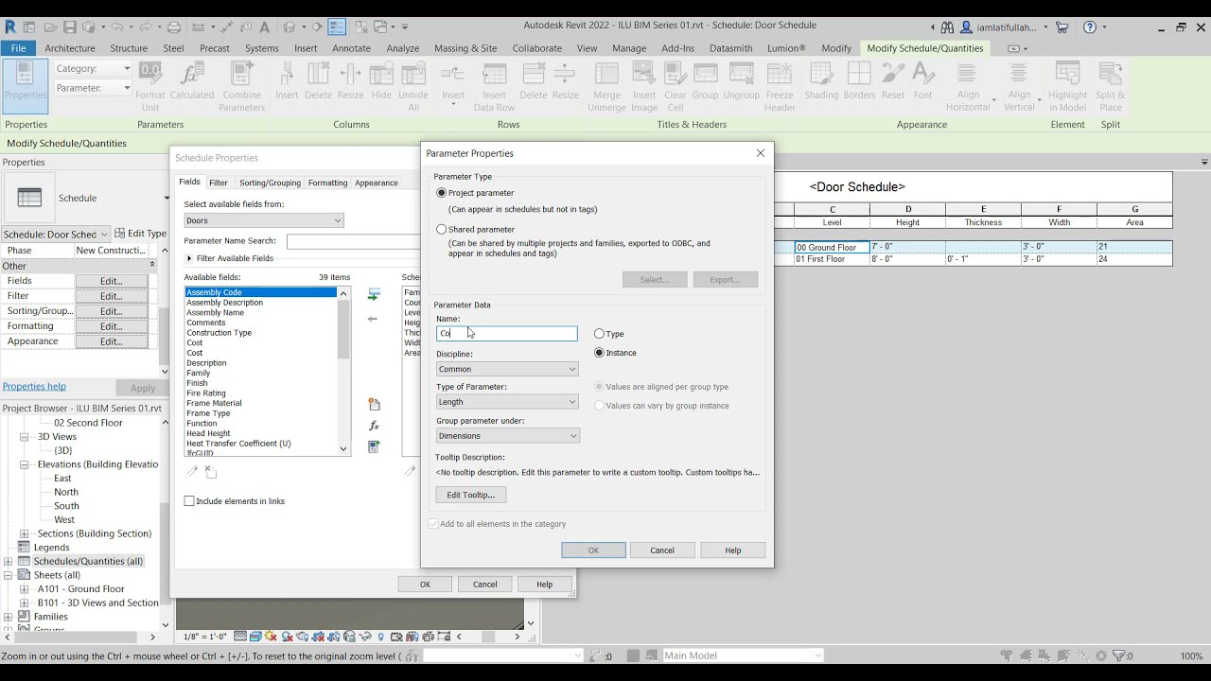Click the Calculated parameter ribbon icon
1211x681 pixels.
pyautogui.click(x=192, y=80)
